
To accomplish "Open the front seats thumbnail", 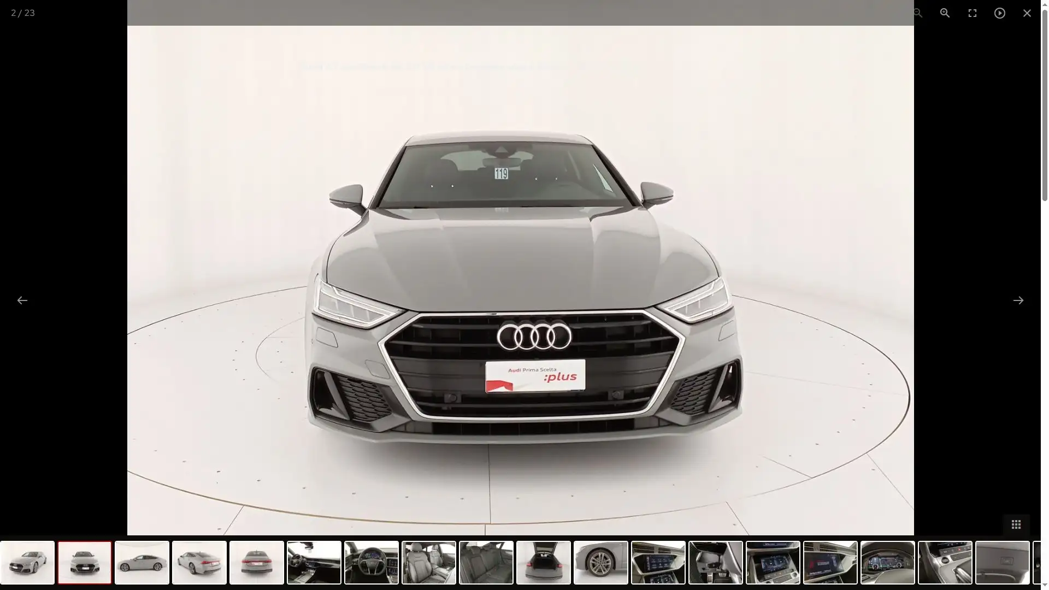I will 429,563.
